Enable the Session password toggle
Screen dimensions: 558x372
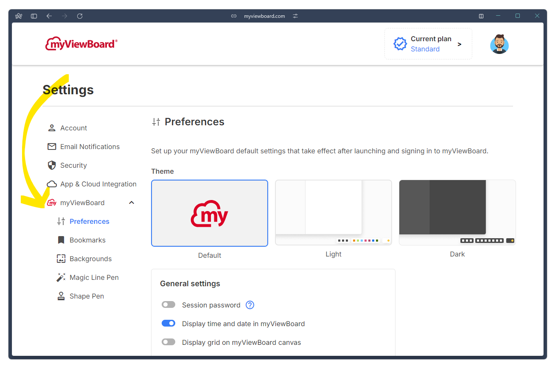168,305
